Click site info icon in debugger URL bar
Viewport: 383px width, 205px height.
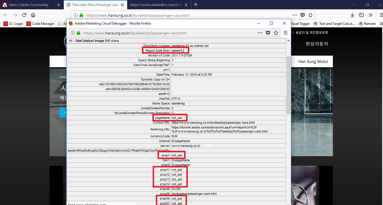click(73, 33)
